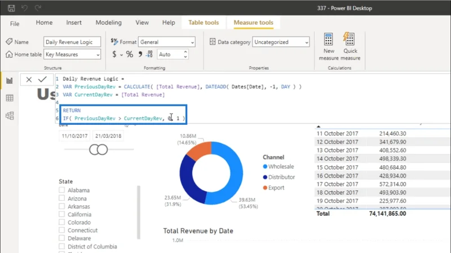Viewport: 451px width, 253px height.
Task: Click the Total value 74,141,865.00
Action: tap(387, 214)
